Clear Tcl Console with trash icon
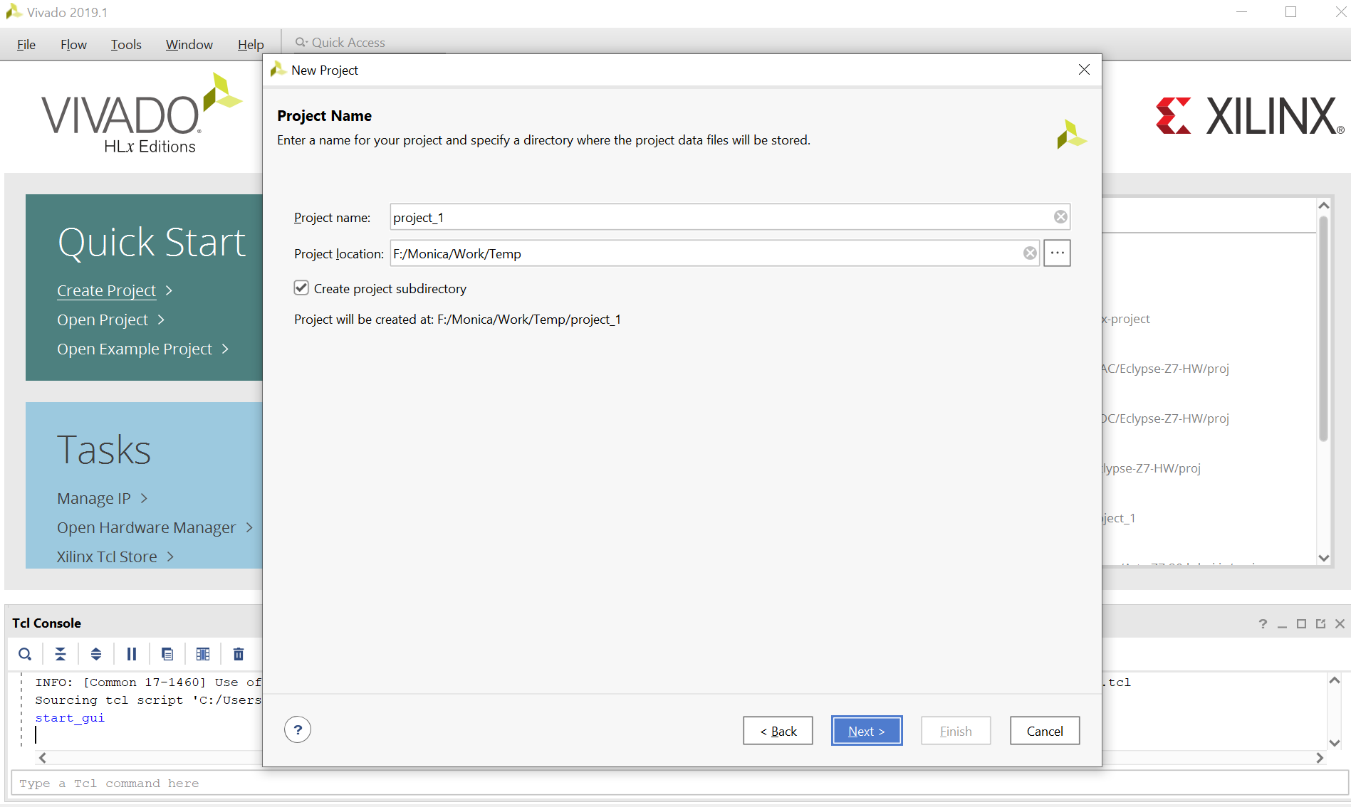The width and height of the screenshot is (1351, 807). 239,654
